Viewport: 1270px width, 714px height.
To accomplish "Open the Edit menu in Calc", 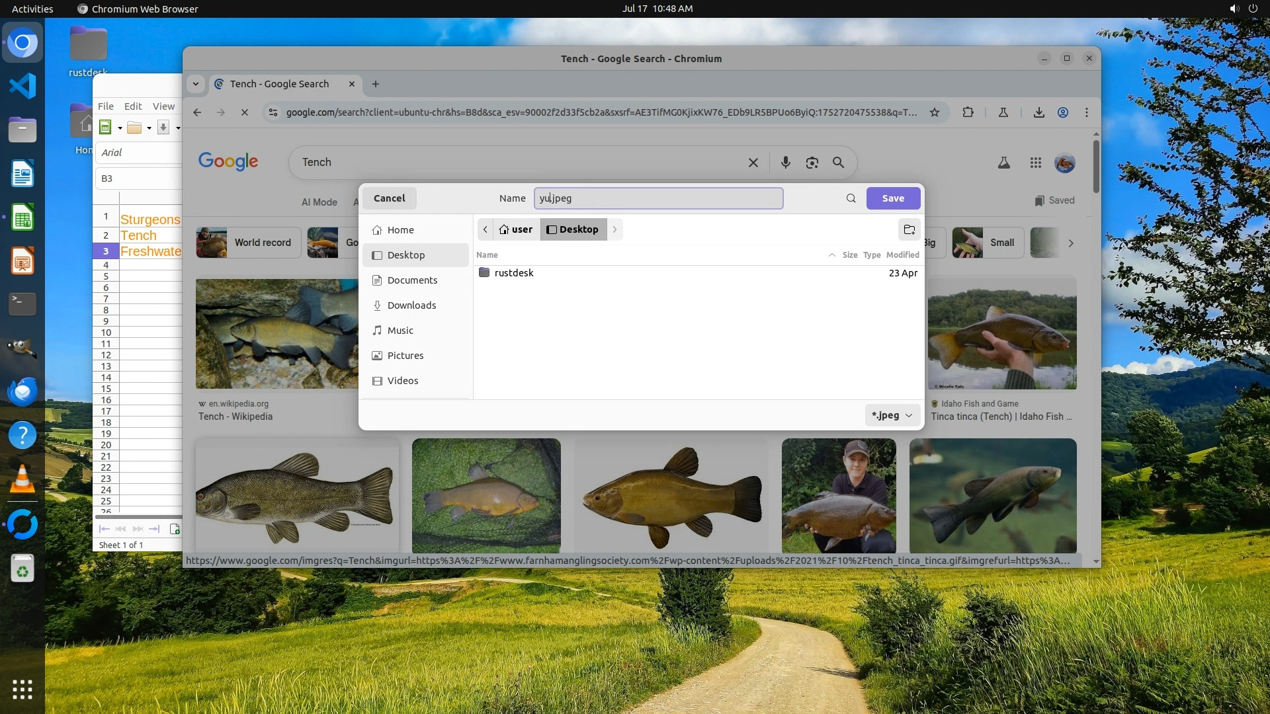I will 132,106.
